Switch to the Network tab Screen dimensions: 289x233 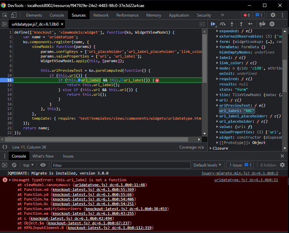coord(101,15)
